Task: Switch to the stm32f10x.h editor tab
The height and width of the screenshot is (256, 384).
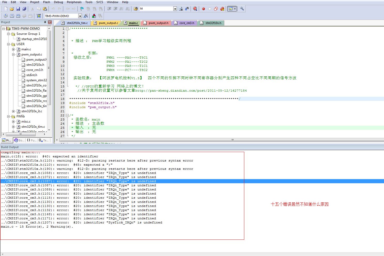Action: [211, 23]
